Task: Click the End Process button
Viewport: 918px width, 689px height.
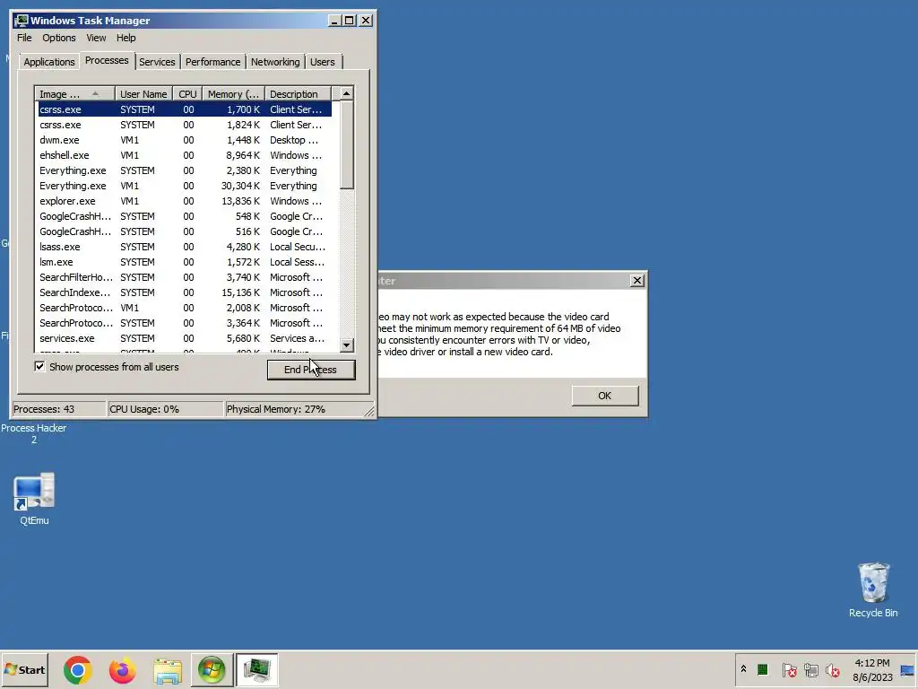Action: (x=311, y=370)
